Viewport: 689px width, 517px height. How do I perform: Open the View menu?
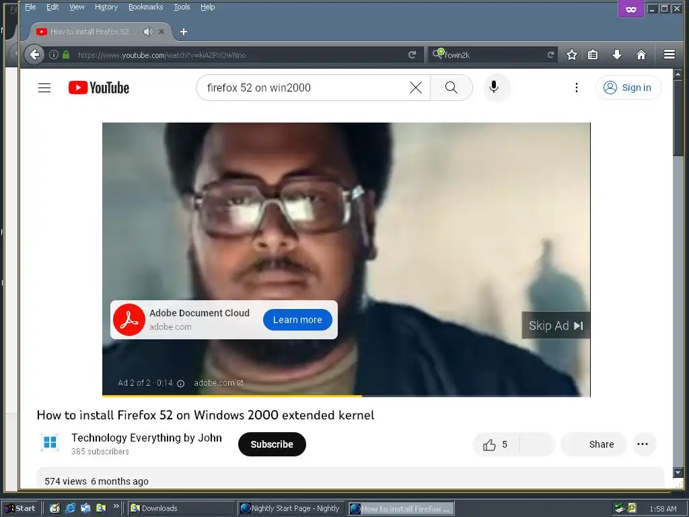(77, 7)
